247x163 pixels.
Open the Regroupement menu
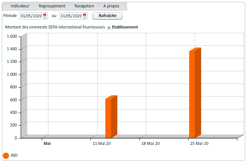click(x=52, y=6)
